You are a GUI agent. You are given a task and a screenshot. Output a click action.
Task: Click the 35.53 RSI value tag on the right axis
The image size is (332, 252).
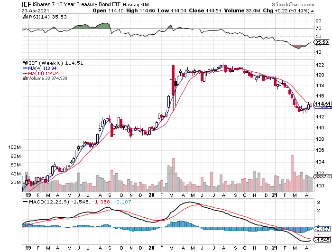[322, 42]
